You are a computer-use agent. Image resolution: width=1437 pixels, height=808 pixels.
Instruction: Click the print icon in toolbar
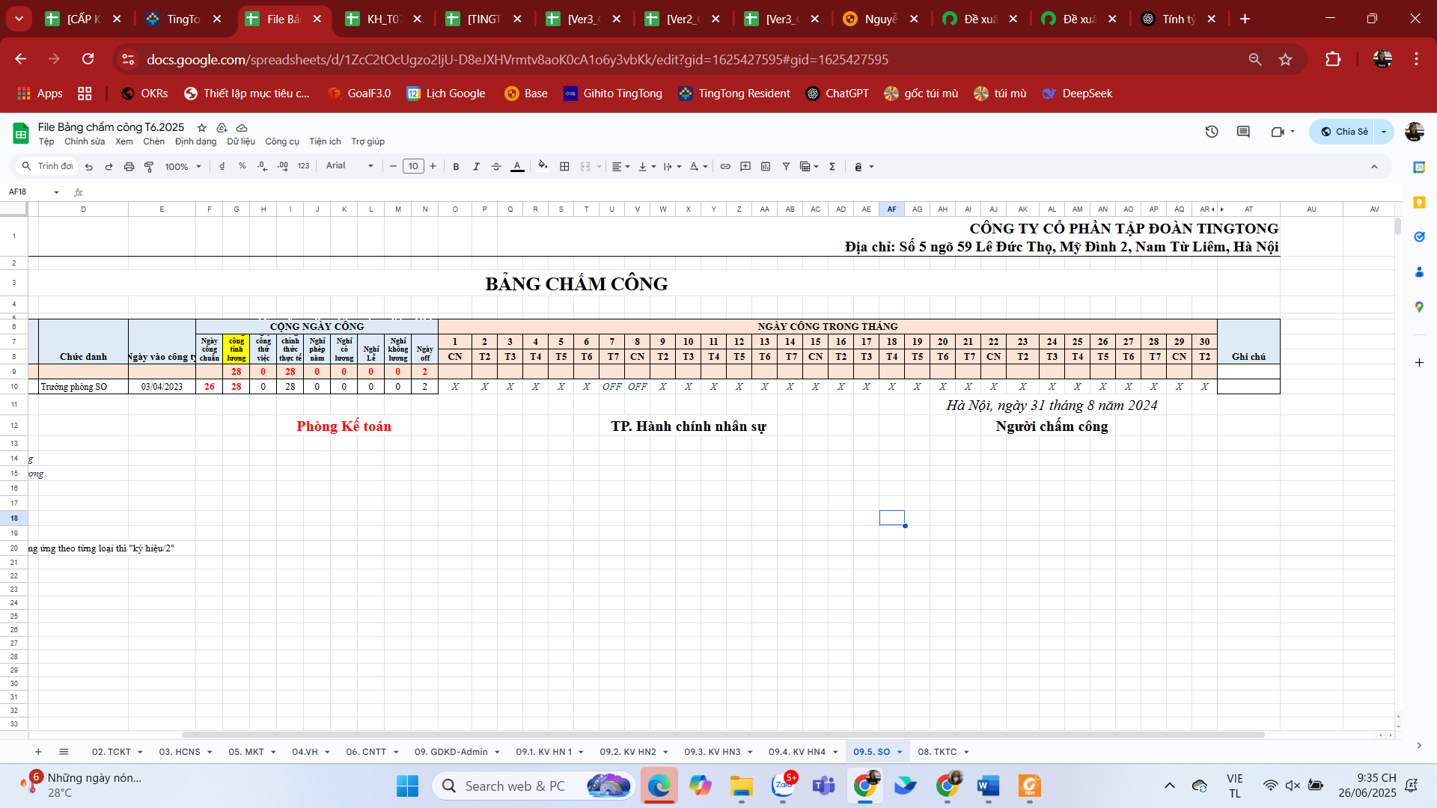[x=129, y=166]
